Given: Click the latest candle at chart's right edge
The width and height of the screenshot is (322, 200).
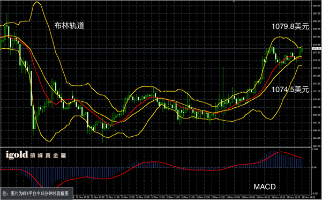Looking at the screenshot, I should point(302,49).
